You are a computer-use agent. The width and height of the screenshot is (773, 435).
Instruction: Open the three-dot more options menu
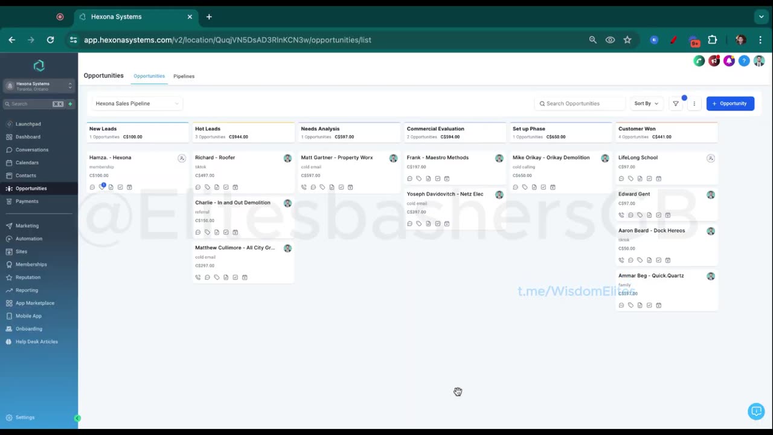pos(694,103)
